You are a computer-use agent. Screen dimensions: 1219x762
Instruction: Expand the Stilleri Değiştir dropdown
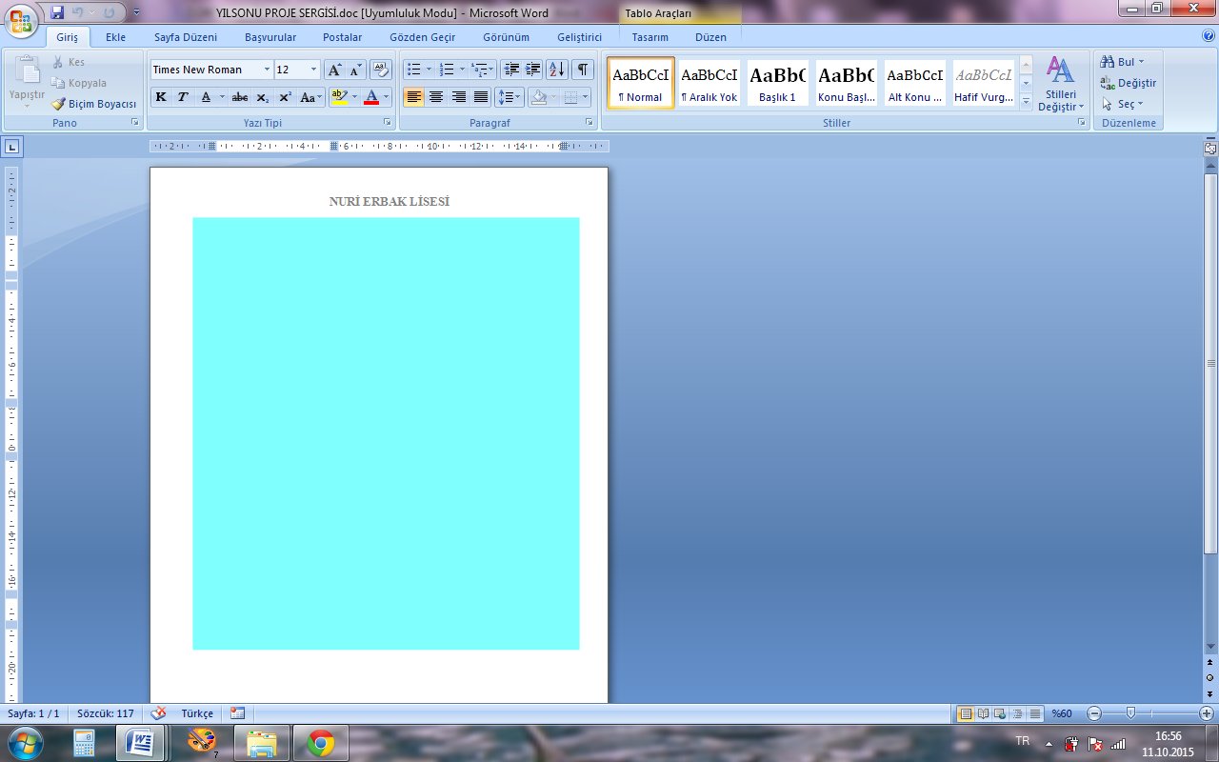coord(1060,84)
